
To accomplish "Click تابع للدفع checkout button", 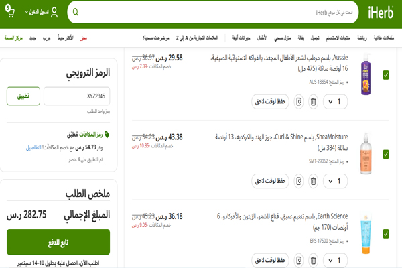I will [58, 242].
